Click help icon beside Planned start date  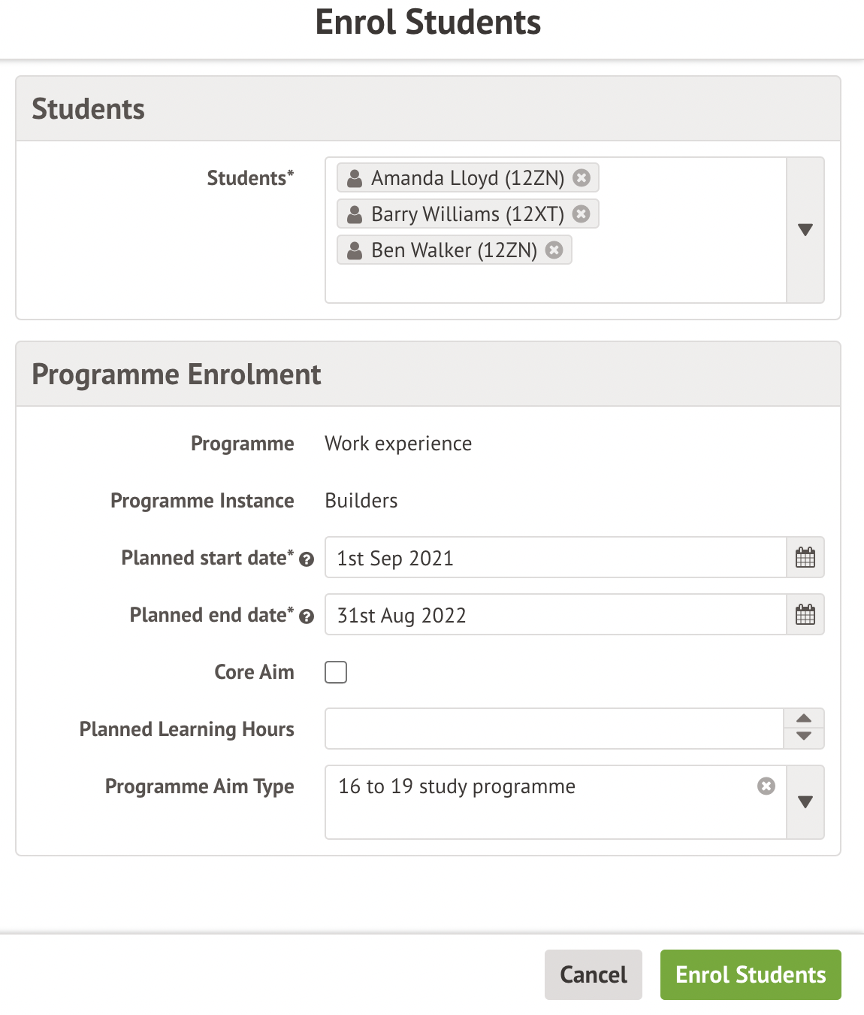[x=307, y=559]
